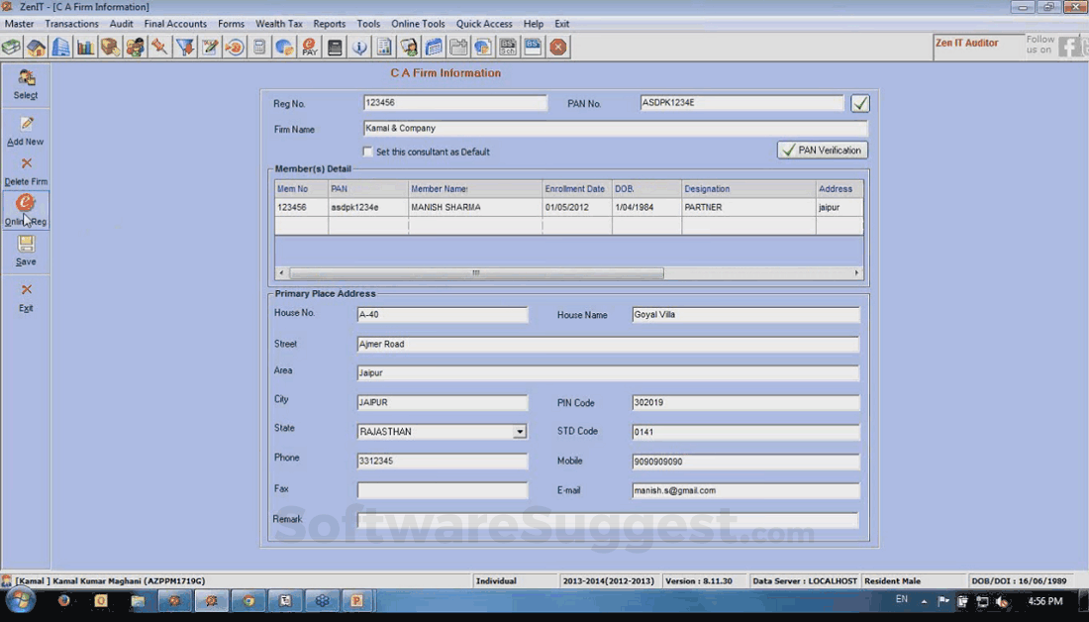Click the e-PAY toolbar icon

coord(310,47)
